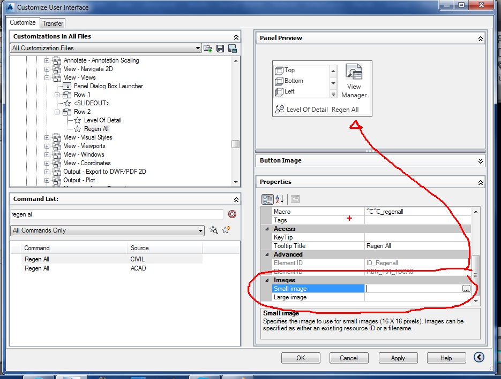Click the command search field
The height and width of the screenshot is (379, 501).
coord(117,214)
